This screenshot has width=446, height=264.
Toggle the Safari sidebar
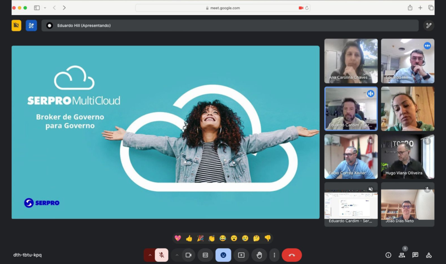coord(37,8)
